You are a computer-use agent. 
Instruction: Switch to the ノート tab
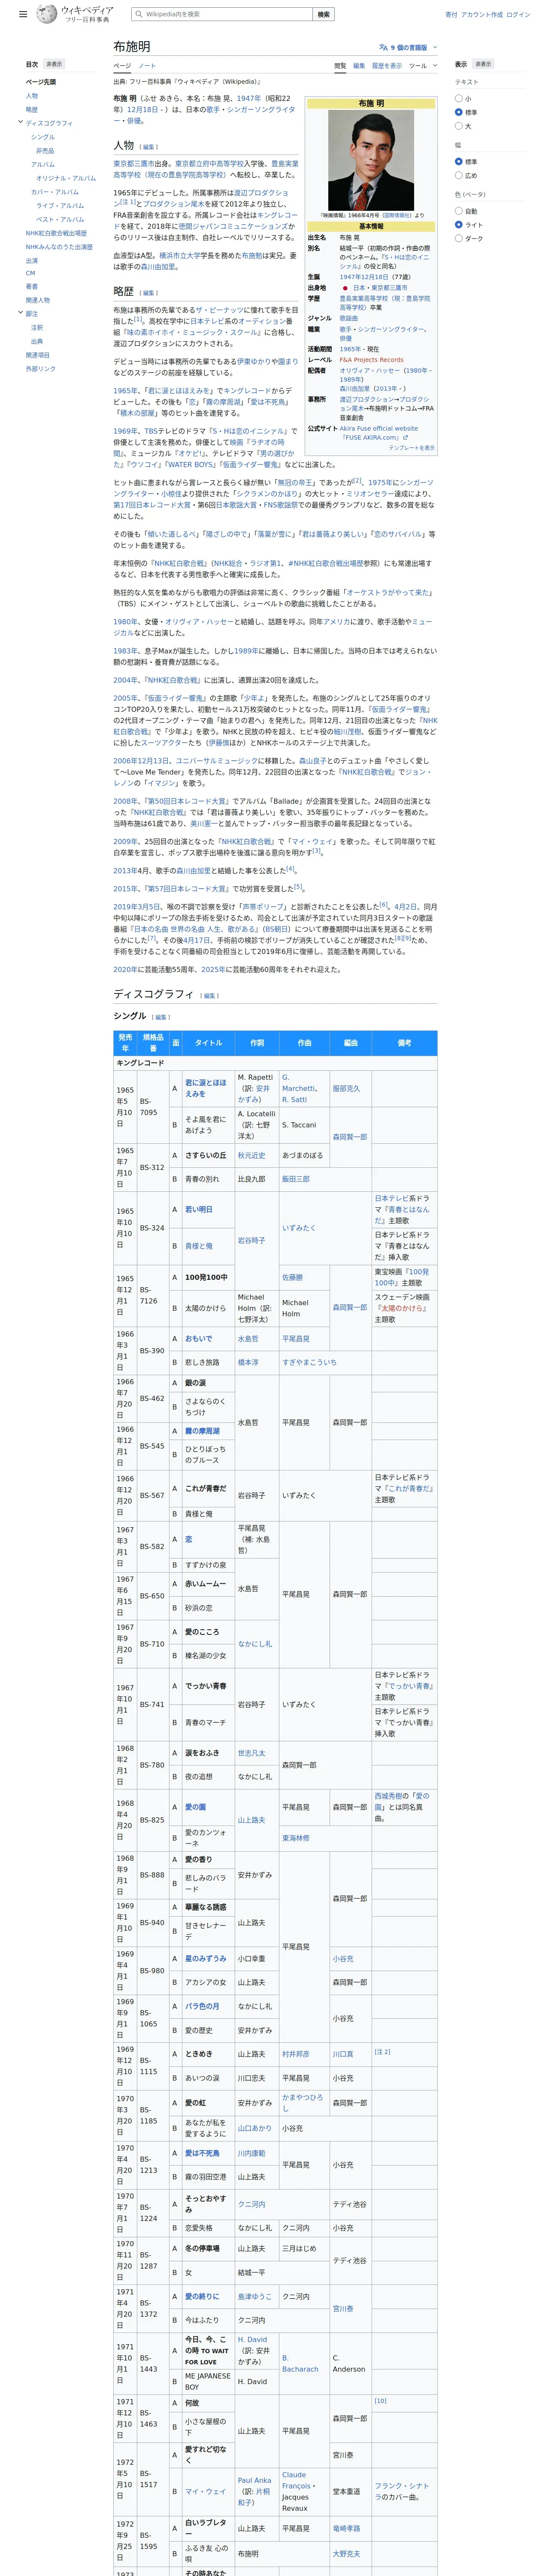coord(147,66)
